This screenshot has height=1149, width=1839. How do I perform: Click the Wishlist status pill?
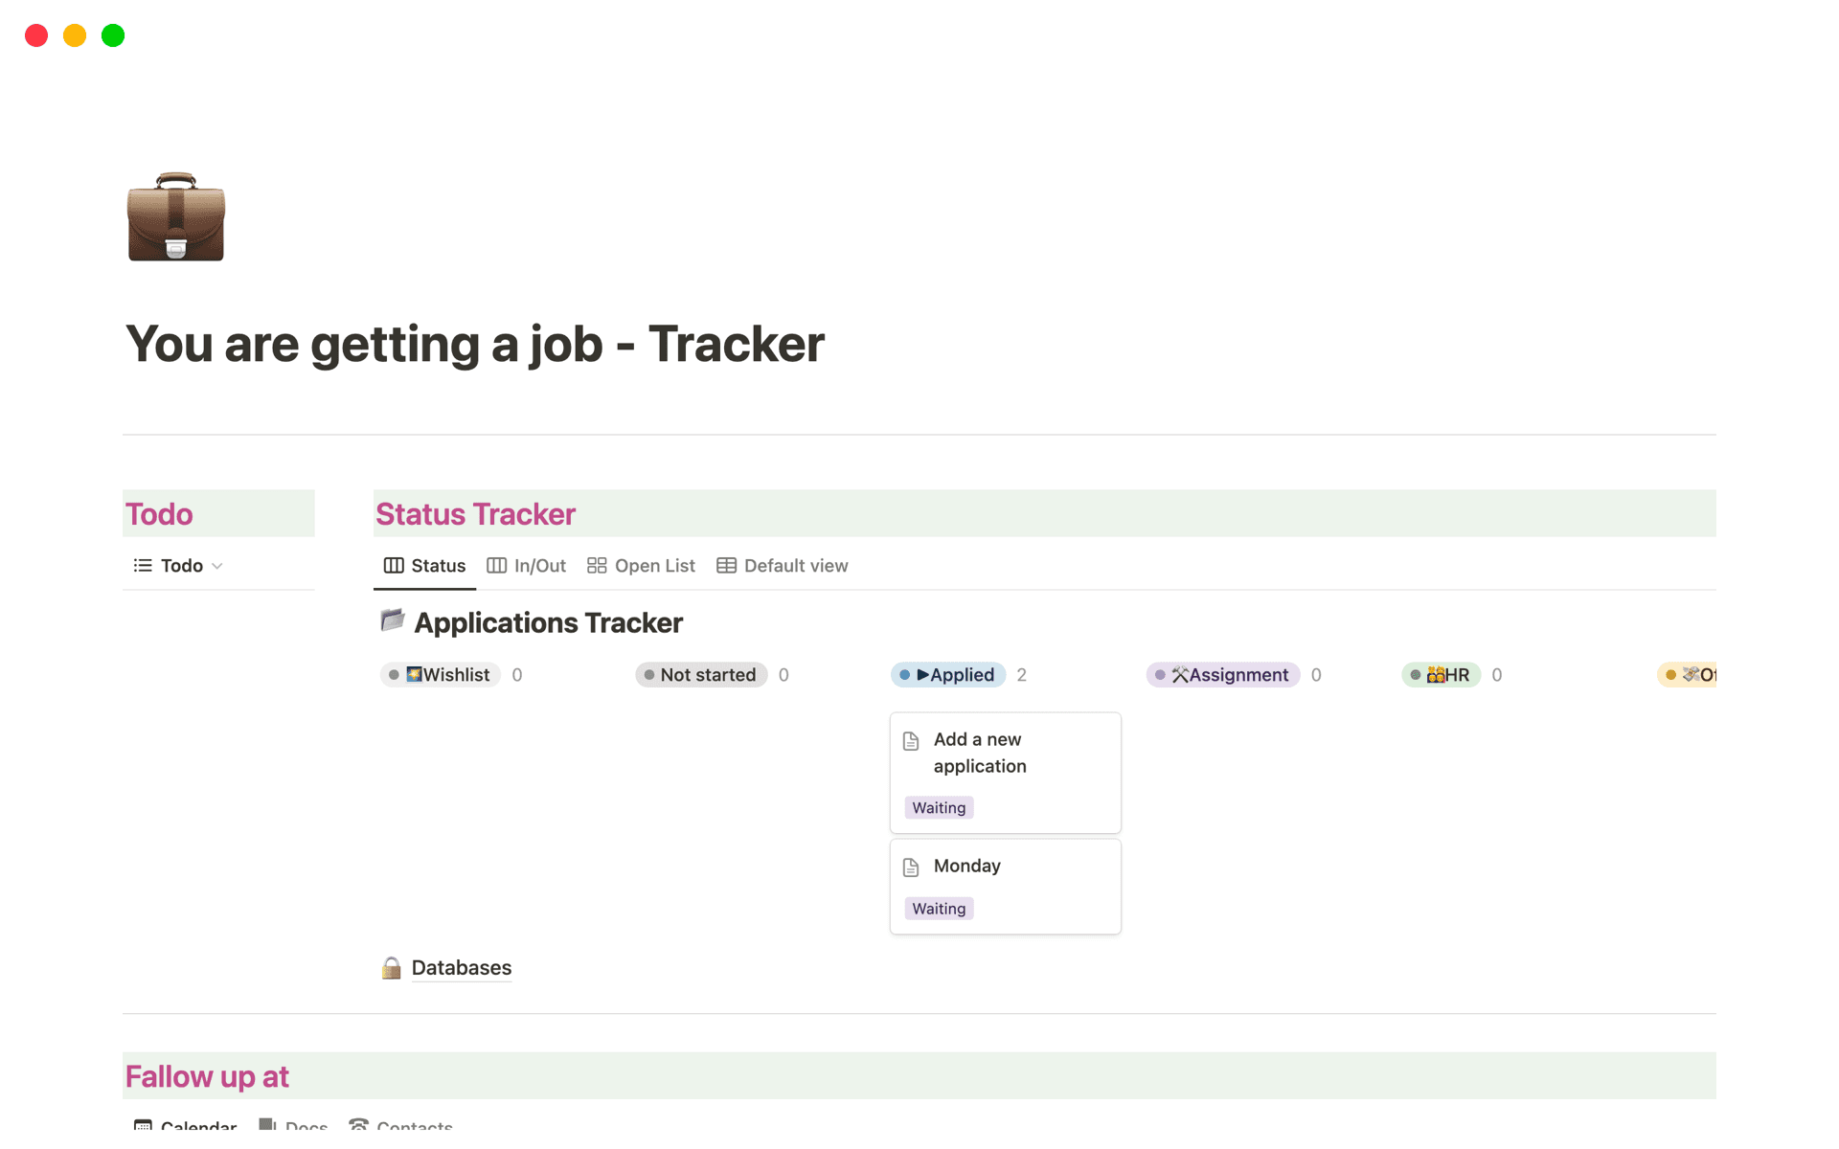(440, 674)
